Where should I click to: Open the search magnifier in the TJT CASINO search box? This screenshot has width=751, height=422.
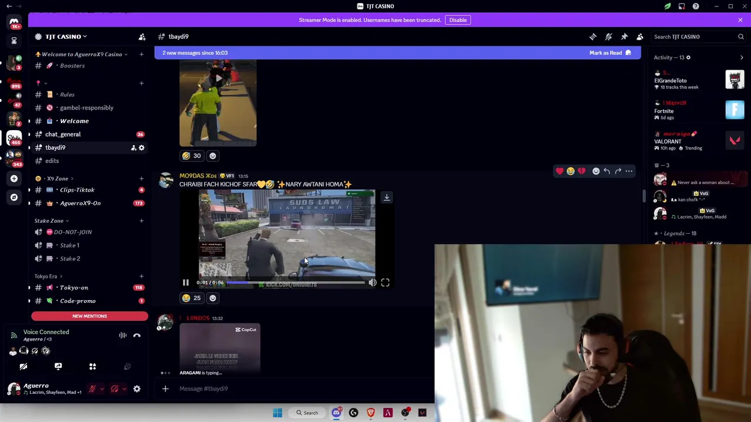click(740, 36)
